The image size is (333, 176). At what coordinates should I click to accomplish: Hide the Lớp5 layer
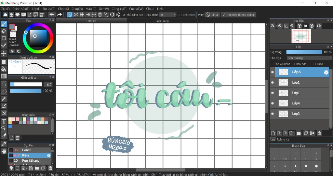(273, 72)
